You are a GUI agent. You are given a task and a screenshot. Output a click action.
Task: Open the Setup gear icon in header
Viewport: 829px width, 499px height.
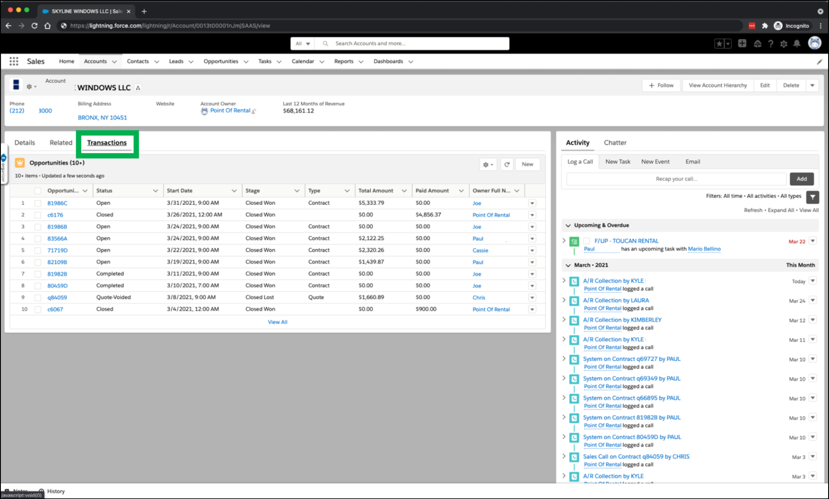783,44
